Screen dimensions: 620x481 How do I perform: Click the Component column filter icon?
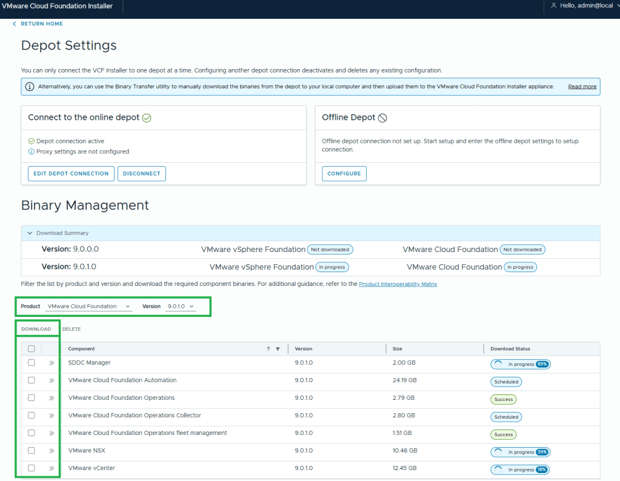pos(278,349)
